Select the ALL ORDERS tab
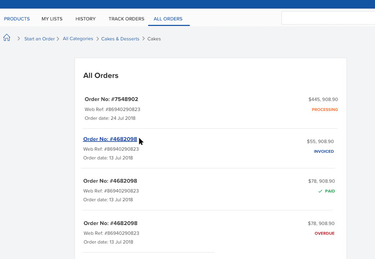 [x=168, y=19]
